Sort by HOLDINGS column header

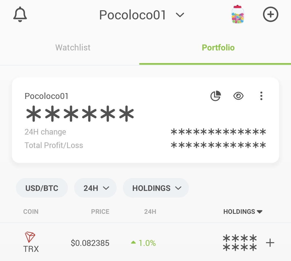243,212
